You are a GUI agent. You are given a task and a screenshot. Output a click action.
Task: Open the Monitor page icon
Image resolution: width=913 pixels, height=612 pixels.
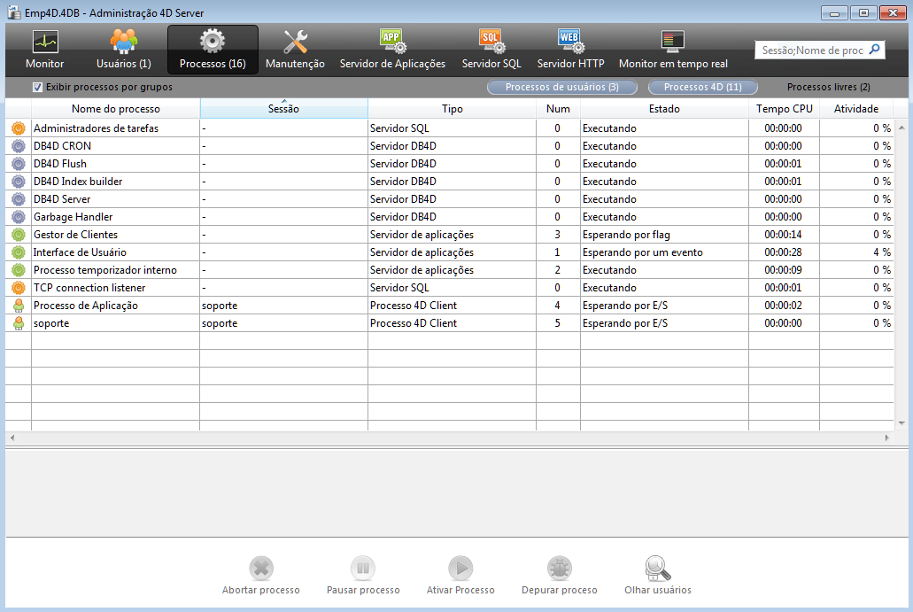44,43
